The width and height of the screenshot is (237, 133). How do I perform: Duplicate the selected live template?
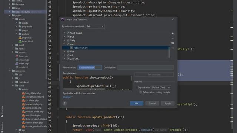tap(173, 43)
